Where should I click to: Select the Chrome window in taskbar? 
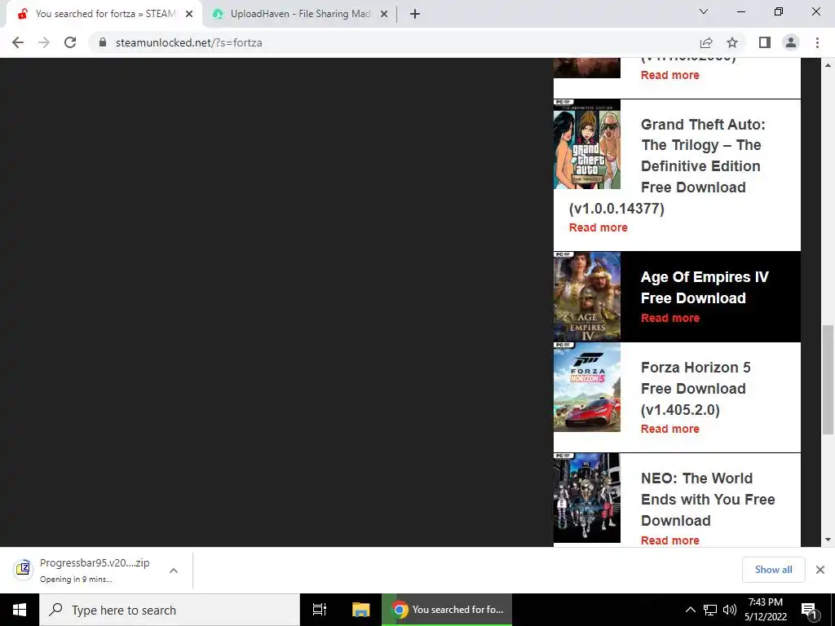(x=447, y=610)
